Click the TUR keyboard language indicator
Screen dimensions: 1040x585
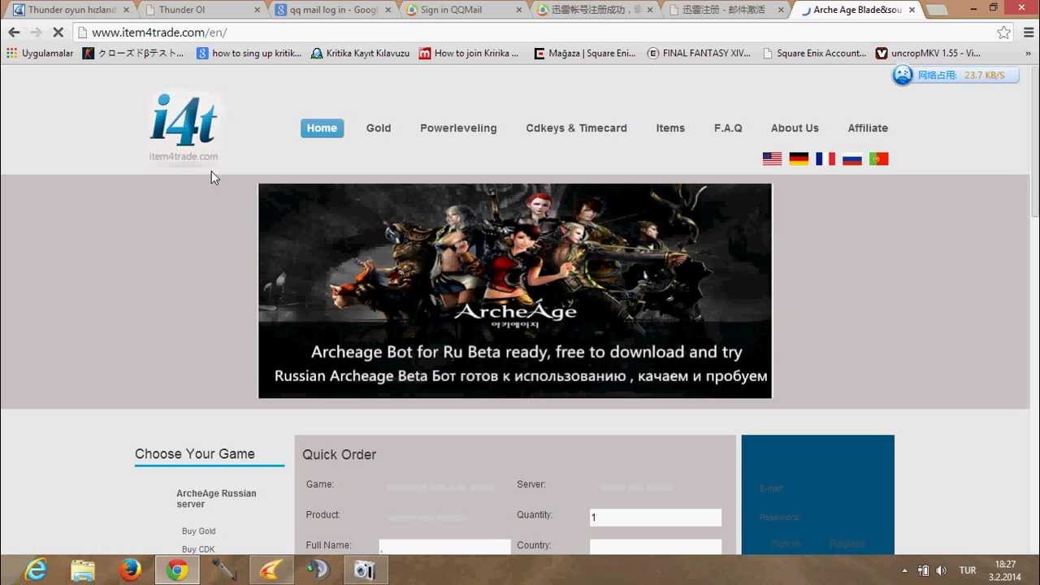click(x=968, y=570)
